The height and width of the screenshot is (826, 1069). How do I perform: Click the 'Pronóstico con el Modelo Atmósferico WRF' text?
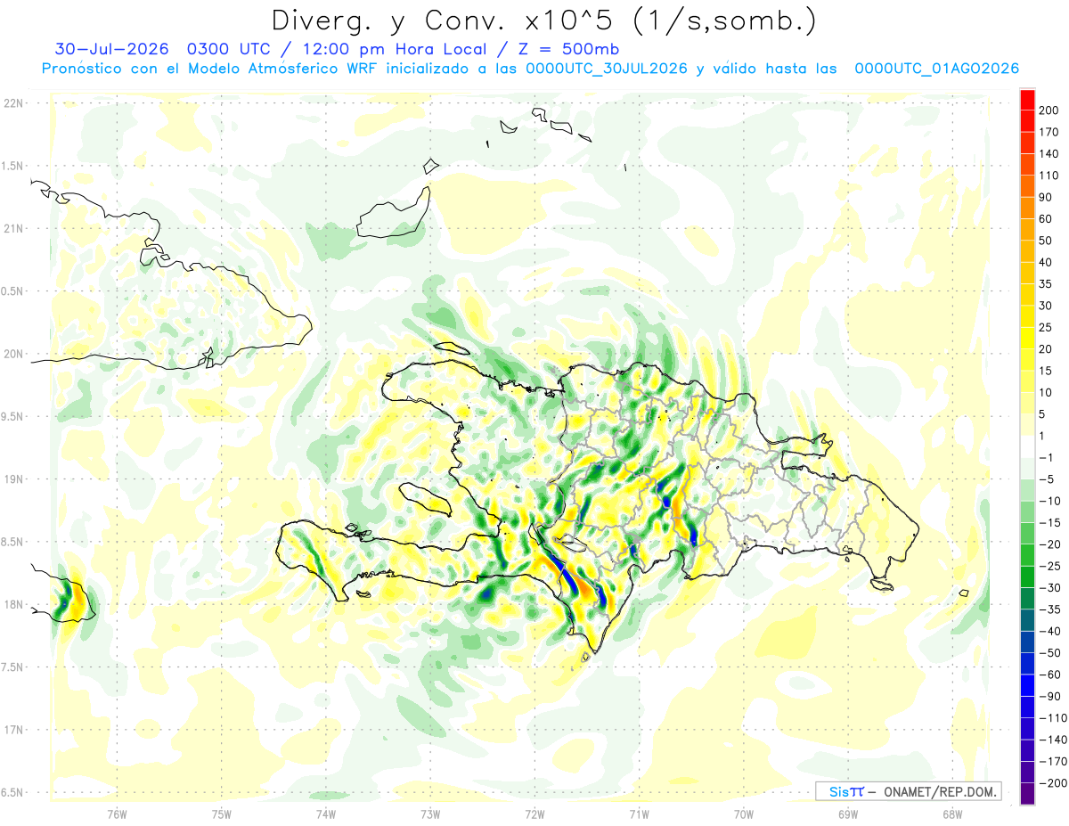[210, 70]
